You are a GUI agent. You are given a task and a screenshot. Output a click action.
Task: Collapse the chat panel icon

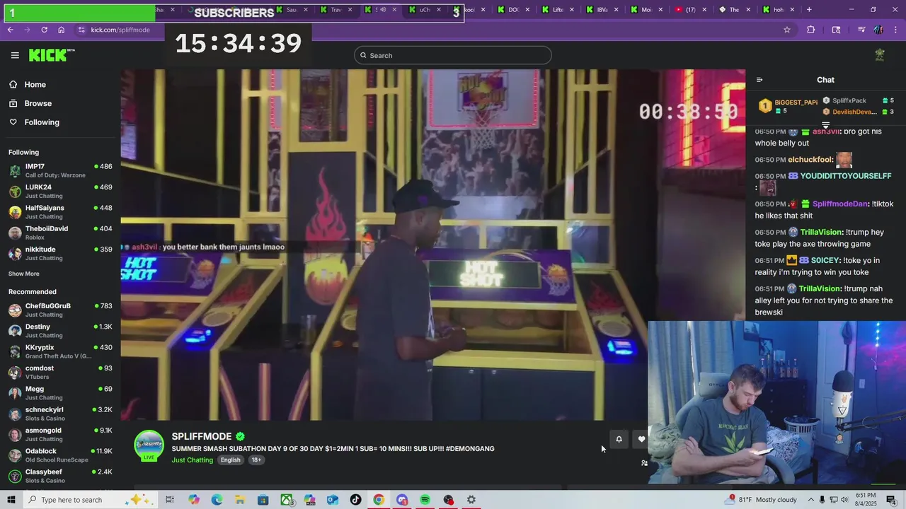pos(759,80)
